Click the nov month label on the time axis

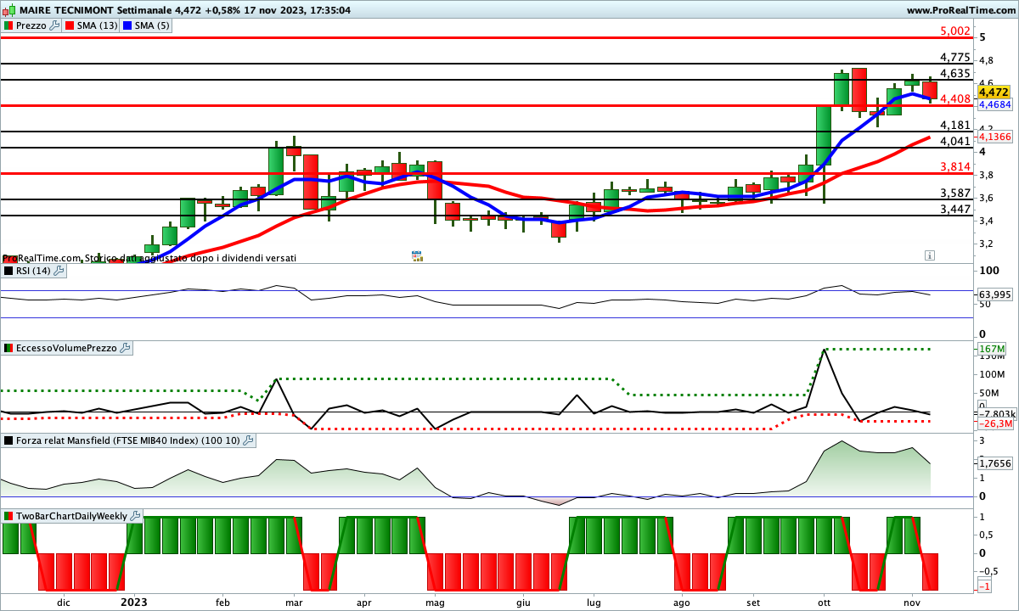click(911, 602)
